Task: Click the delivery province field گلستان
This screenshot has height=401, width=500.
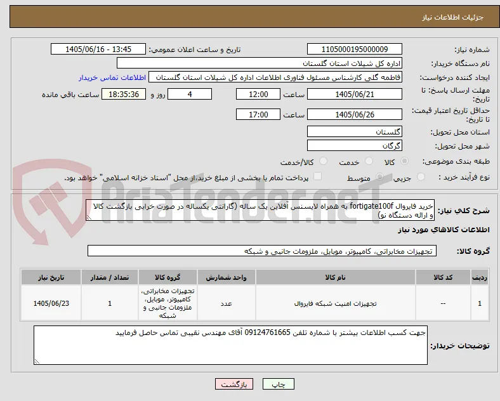Action: [355, 131]
